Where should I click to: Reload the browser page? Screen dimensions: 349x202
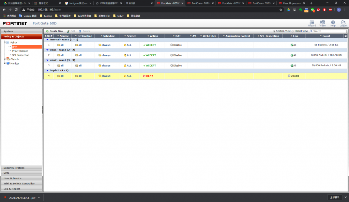pos(16,10)
